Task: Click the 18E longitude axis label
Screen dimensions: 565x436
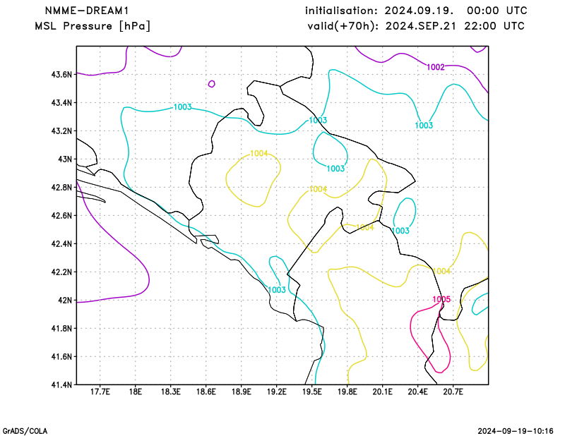Action: pos(136,392)
